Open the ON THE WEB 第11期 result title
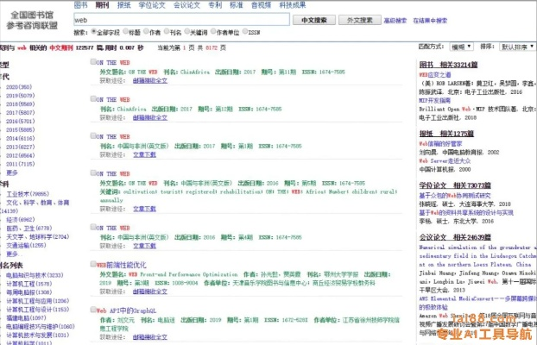This screenshot has height=345, width=537. [x=113, y=63]
